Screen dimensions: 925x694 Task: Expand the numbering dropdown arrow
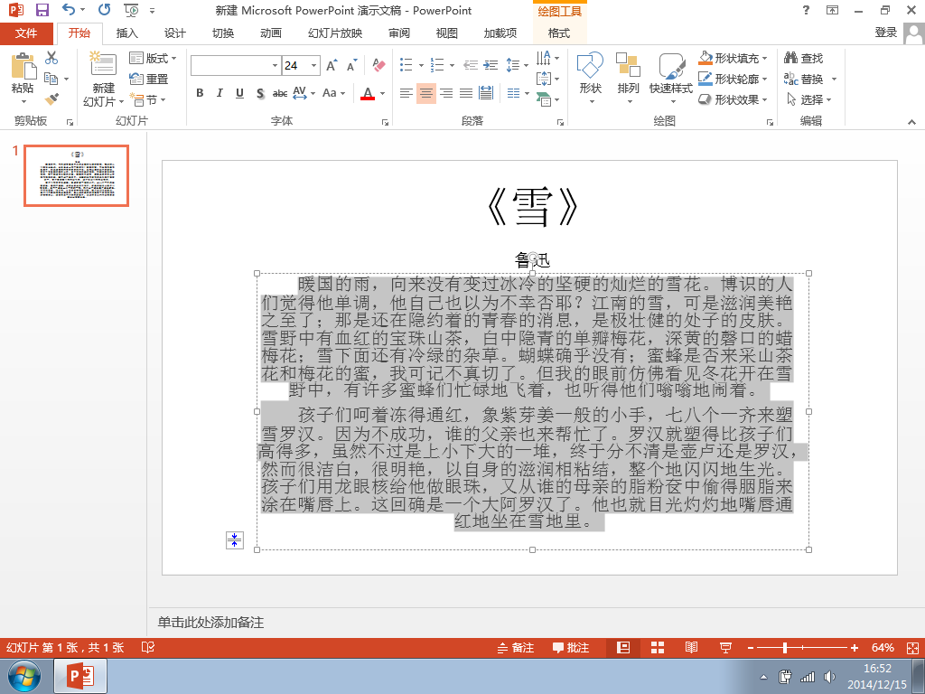[452, 65]
